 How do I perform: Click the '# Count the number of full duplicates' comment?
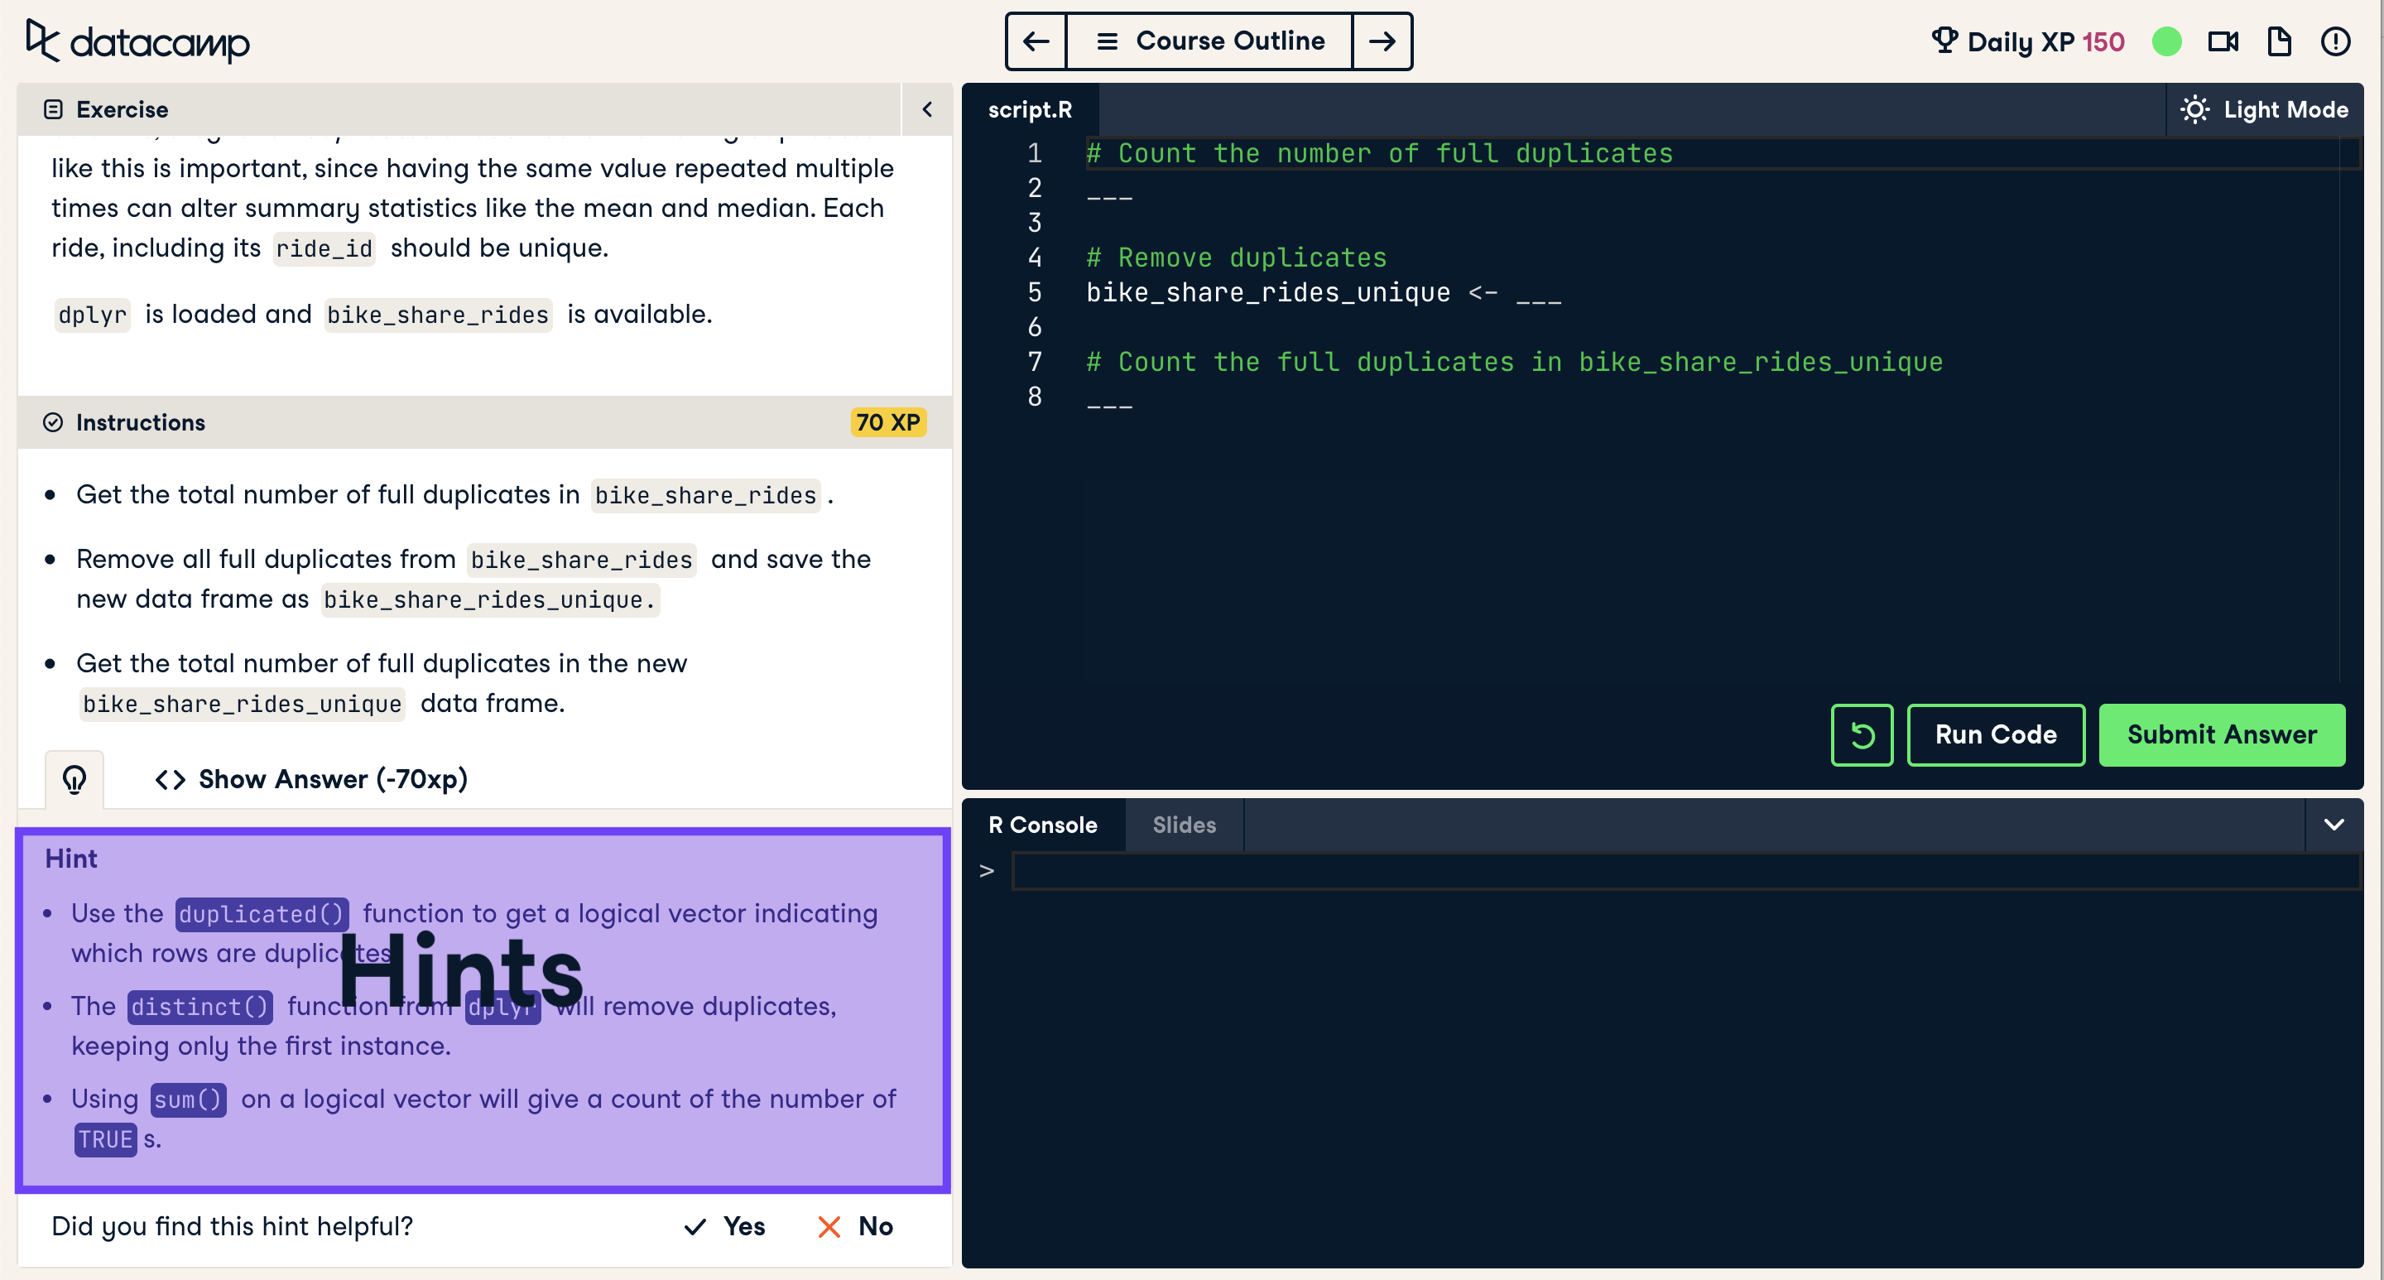click(x=1379, y=152)
